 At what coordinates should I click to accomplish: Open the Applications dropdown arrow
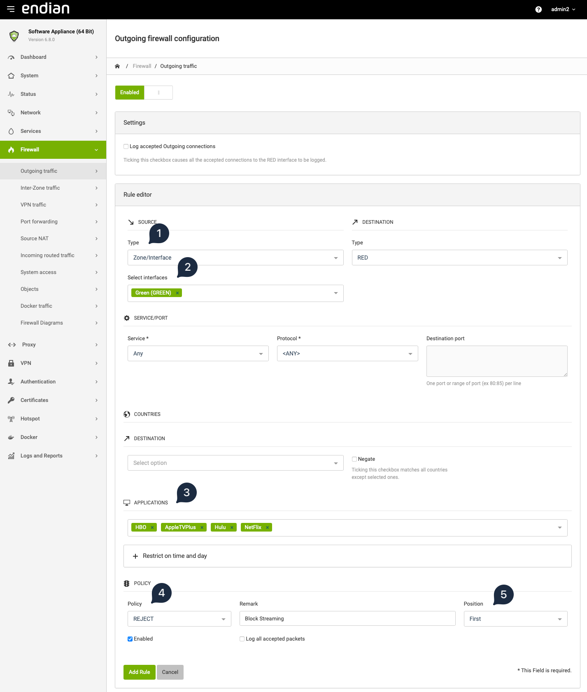[560, 527]
